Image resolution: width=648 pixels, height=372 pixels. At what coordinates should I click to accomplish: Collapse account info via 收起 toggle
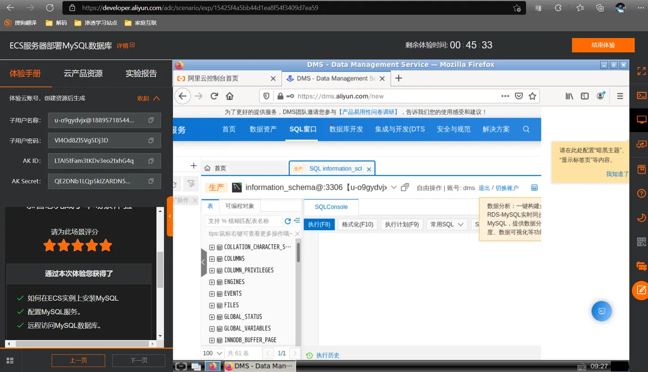click(x=148, y=98)
